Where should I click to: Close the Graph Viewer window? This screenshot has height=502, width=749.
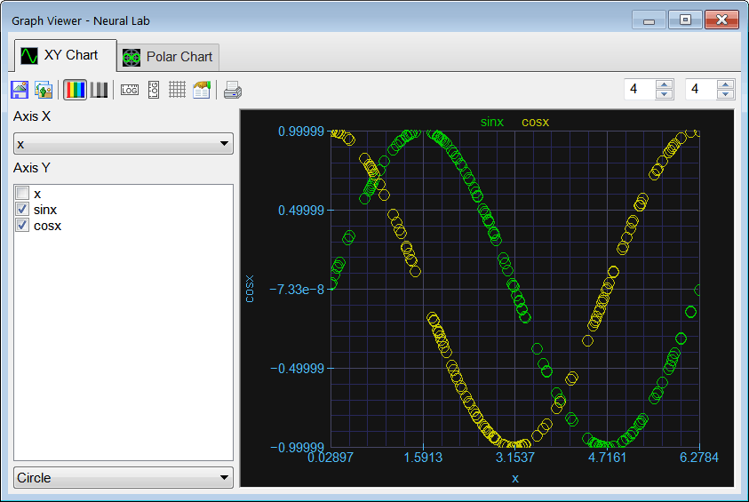coord(721,20)
